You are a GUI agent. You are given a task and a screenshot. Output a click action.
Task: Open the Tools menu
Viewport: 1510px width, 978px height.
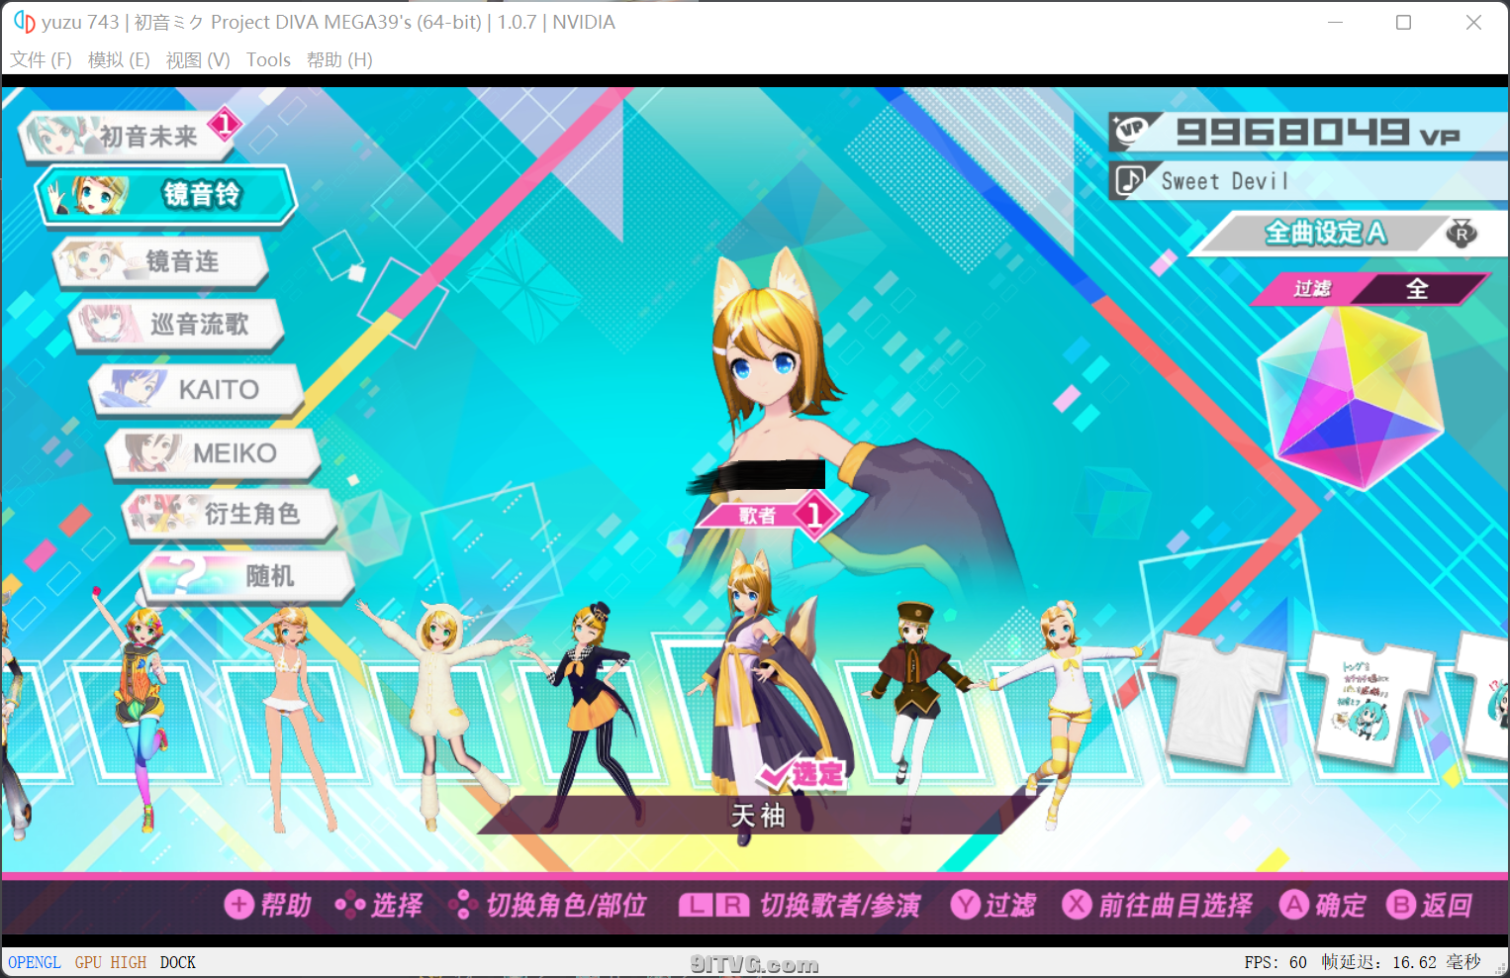pyautogui.click(x=268, y=59)
